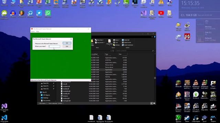Close the Microsoft Hearts Network name dialog
The width and height of the screenshot is (220, 123).
point(71,39)
